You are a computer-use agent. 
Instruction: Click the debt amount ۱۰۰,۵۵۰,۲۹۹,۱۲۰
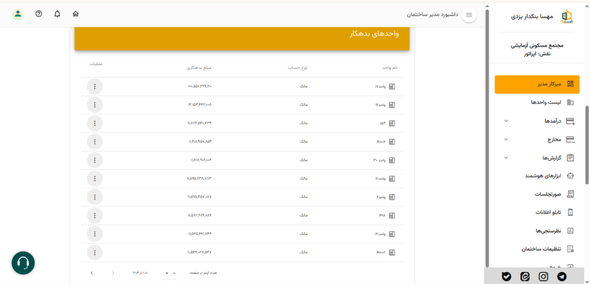point(200,86)
